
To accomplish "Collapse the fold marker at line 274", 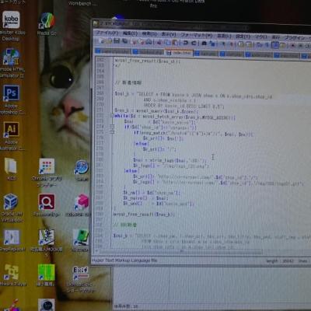I will pyautogui.click(x=112, y=127).
